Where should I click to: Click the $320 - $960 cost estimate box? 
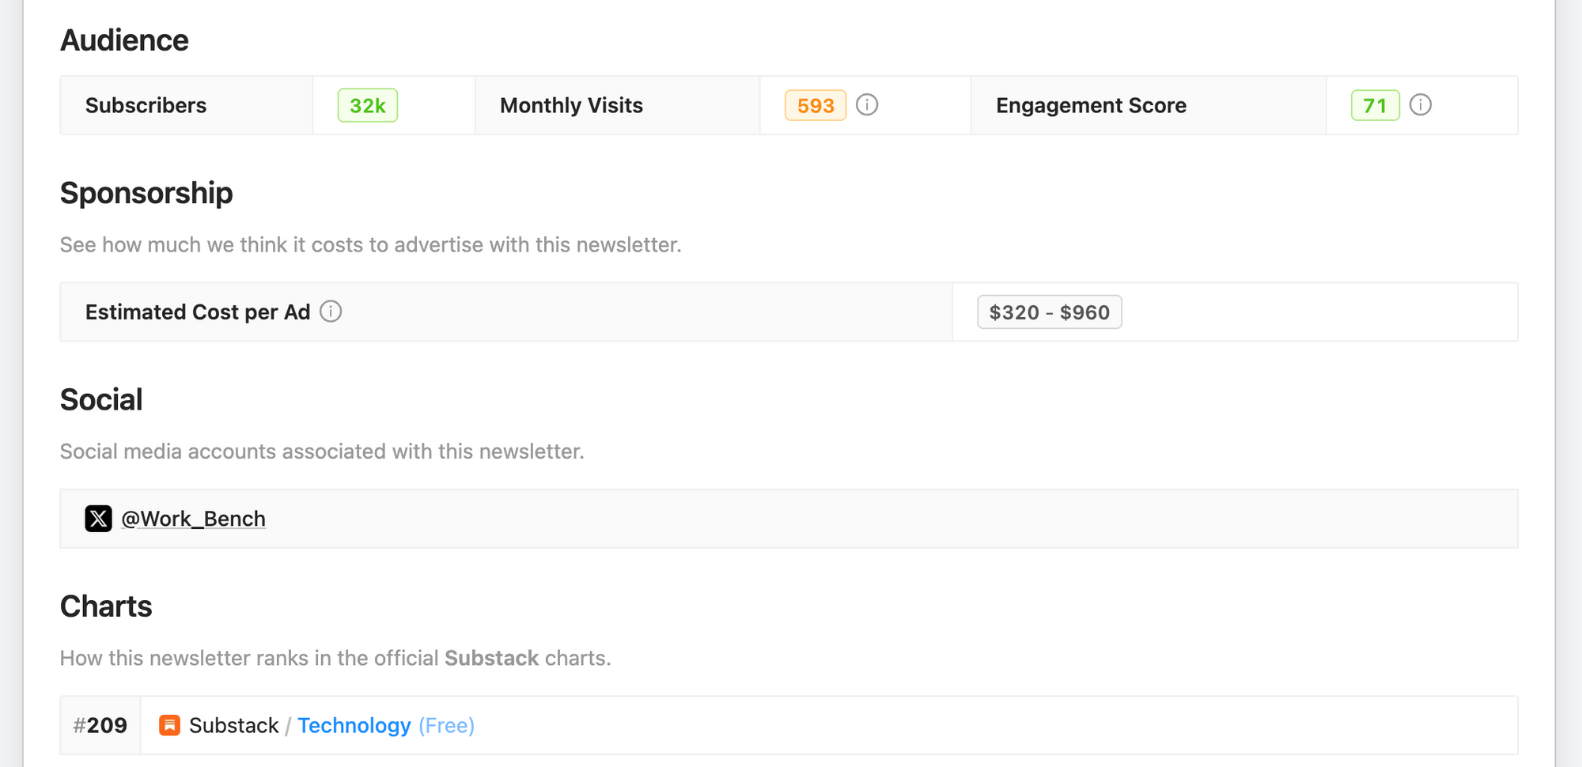(1049, 312)
